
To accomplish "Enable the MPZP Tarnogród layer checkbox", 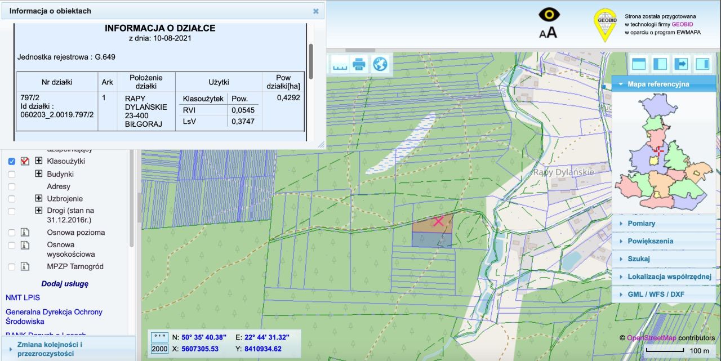I will [x=12, y=266].
